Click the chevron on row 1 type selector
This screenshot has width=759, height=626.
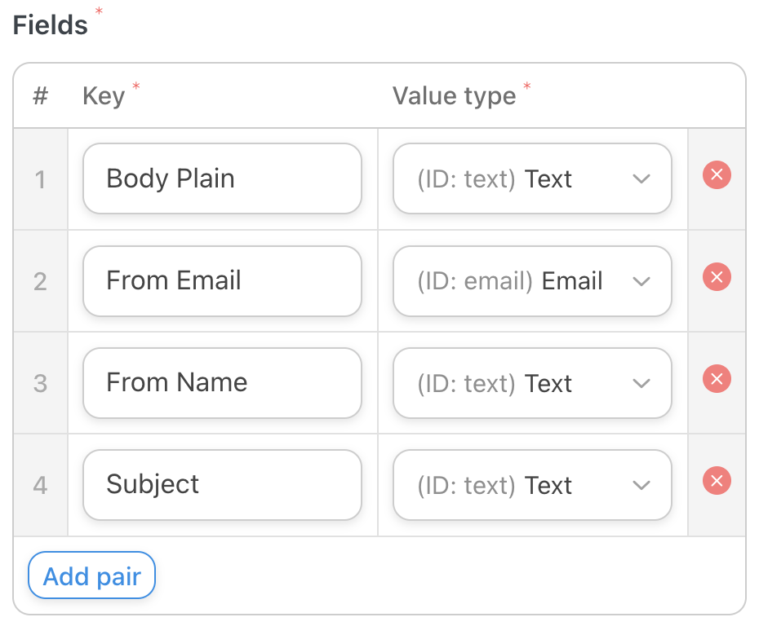(641, 179)
